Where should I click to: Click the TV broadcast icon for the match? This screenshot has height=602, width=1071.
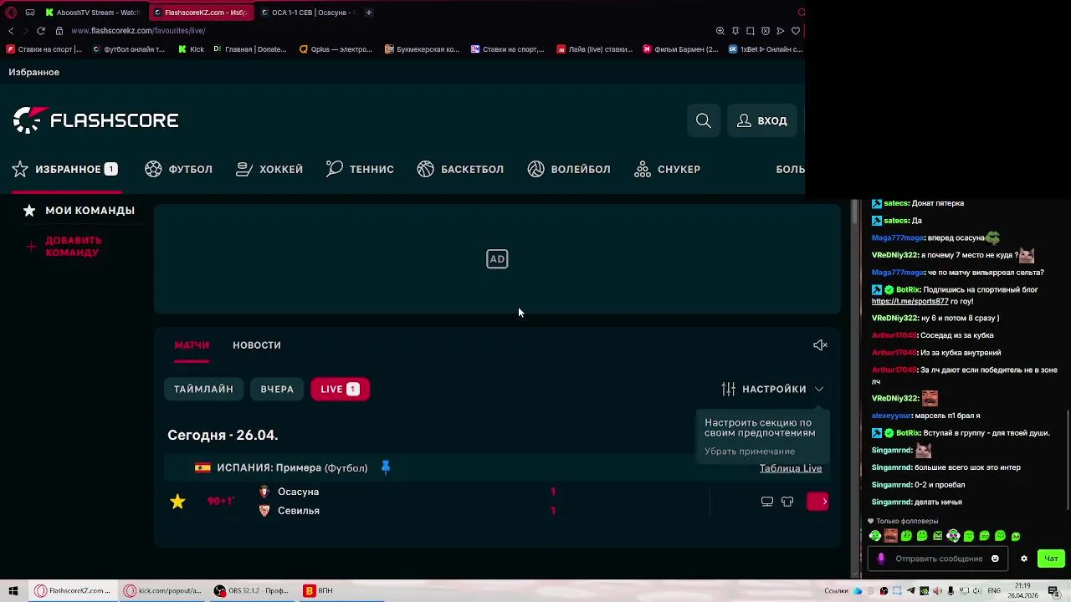pos(766,502)
